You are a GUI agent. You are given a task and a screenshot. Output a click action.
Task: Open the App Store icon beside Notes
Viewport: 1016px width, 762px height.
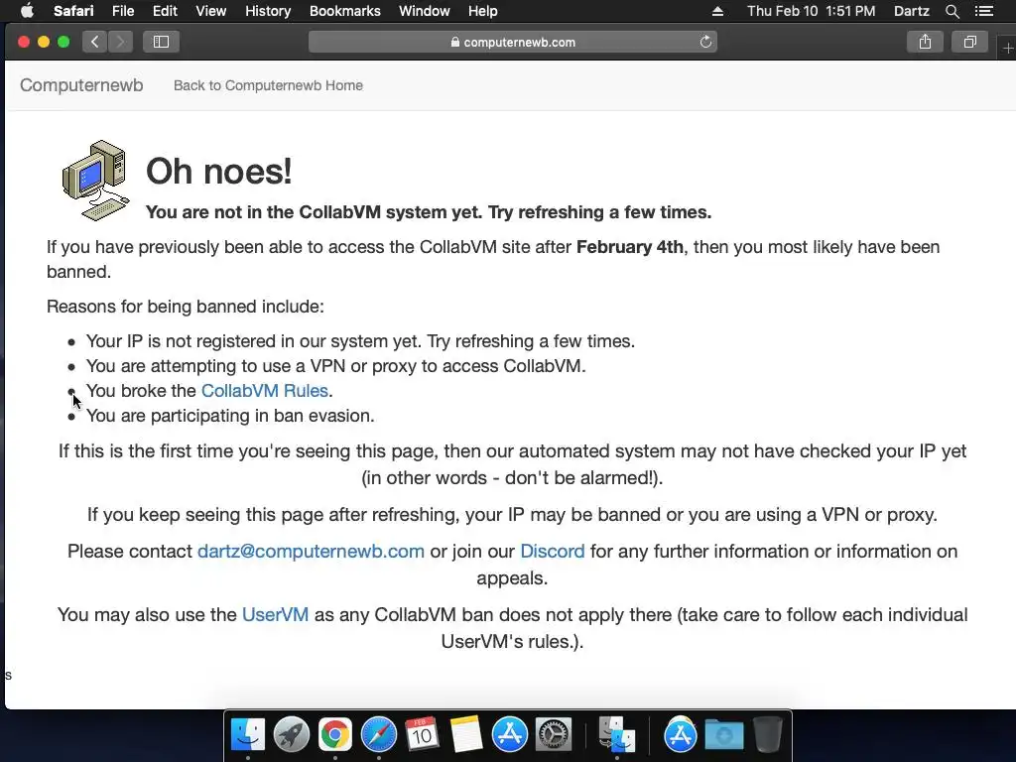tap(509, 734)
